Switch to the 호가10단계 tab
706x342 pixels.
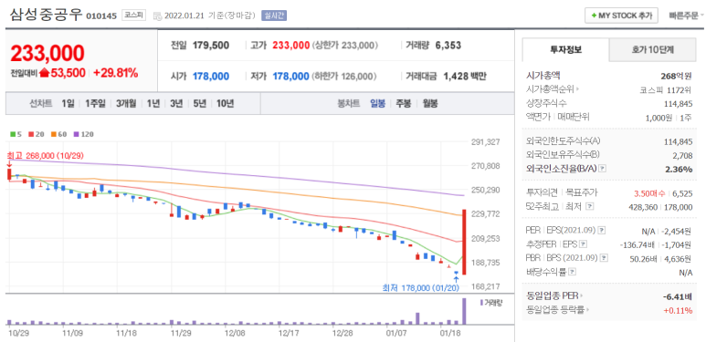pyautogui.click(x=652, y=50)
